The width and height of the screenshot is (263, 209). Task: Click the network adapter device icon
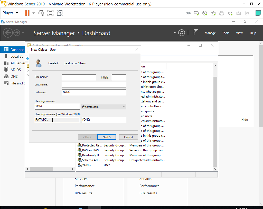coord(213,13)
